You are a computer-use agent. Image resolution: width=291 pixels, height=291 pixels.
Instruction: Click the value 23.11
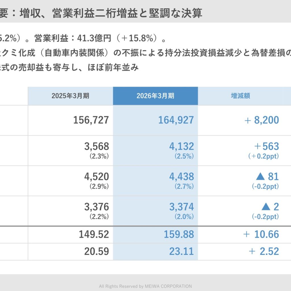pos(182,251)
